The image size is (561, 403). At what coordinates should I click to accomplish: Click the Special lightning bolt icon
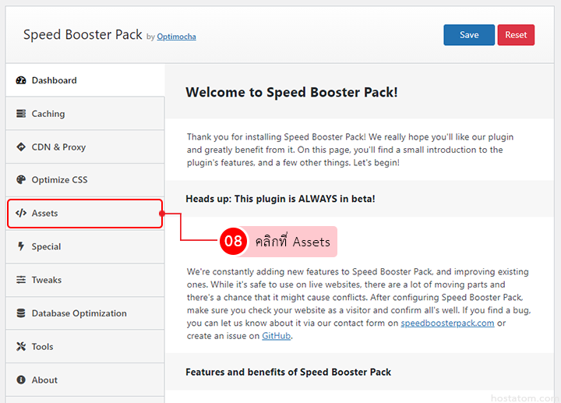[21, 246]
